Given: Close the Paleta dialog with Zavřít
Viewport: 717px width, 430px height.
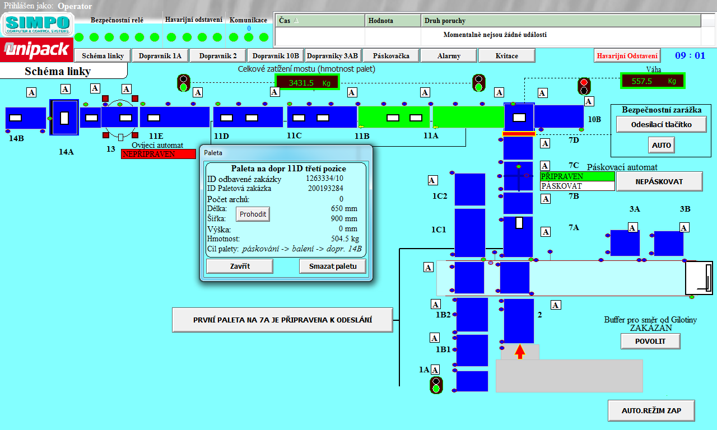Looking at the screenshot, I should (x=240, y=266).
